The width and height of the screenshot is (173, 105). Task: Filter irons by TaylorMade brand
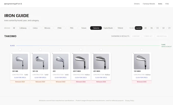108,28
